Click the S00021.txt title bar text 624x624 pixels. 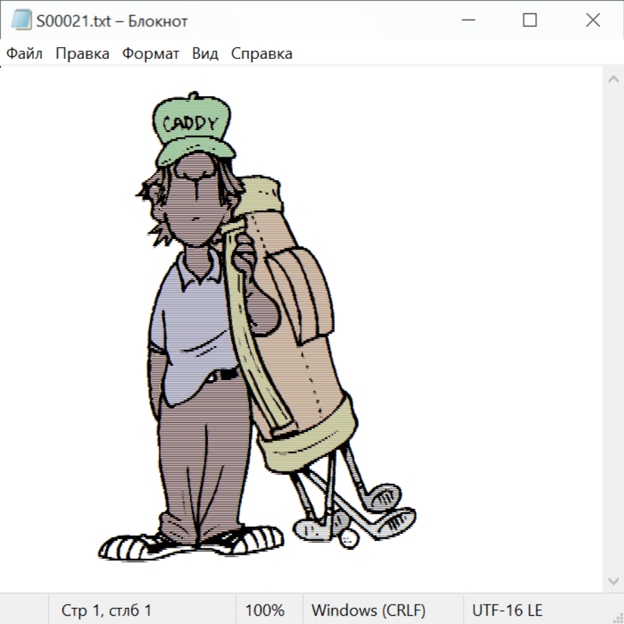(112, 21)
